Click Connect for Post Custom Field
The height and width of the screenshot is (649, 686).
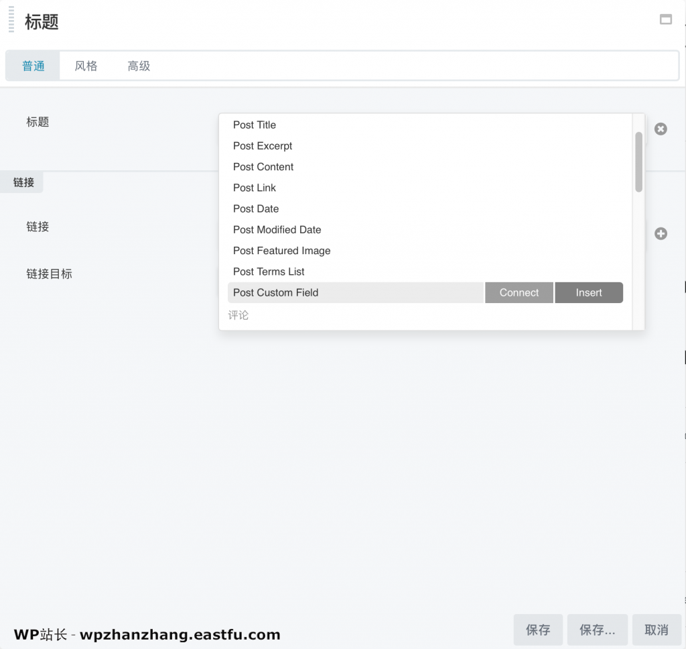coord(519,292)
